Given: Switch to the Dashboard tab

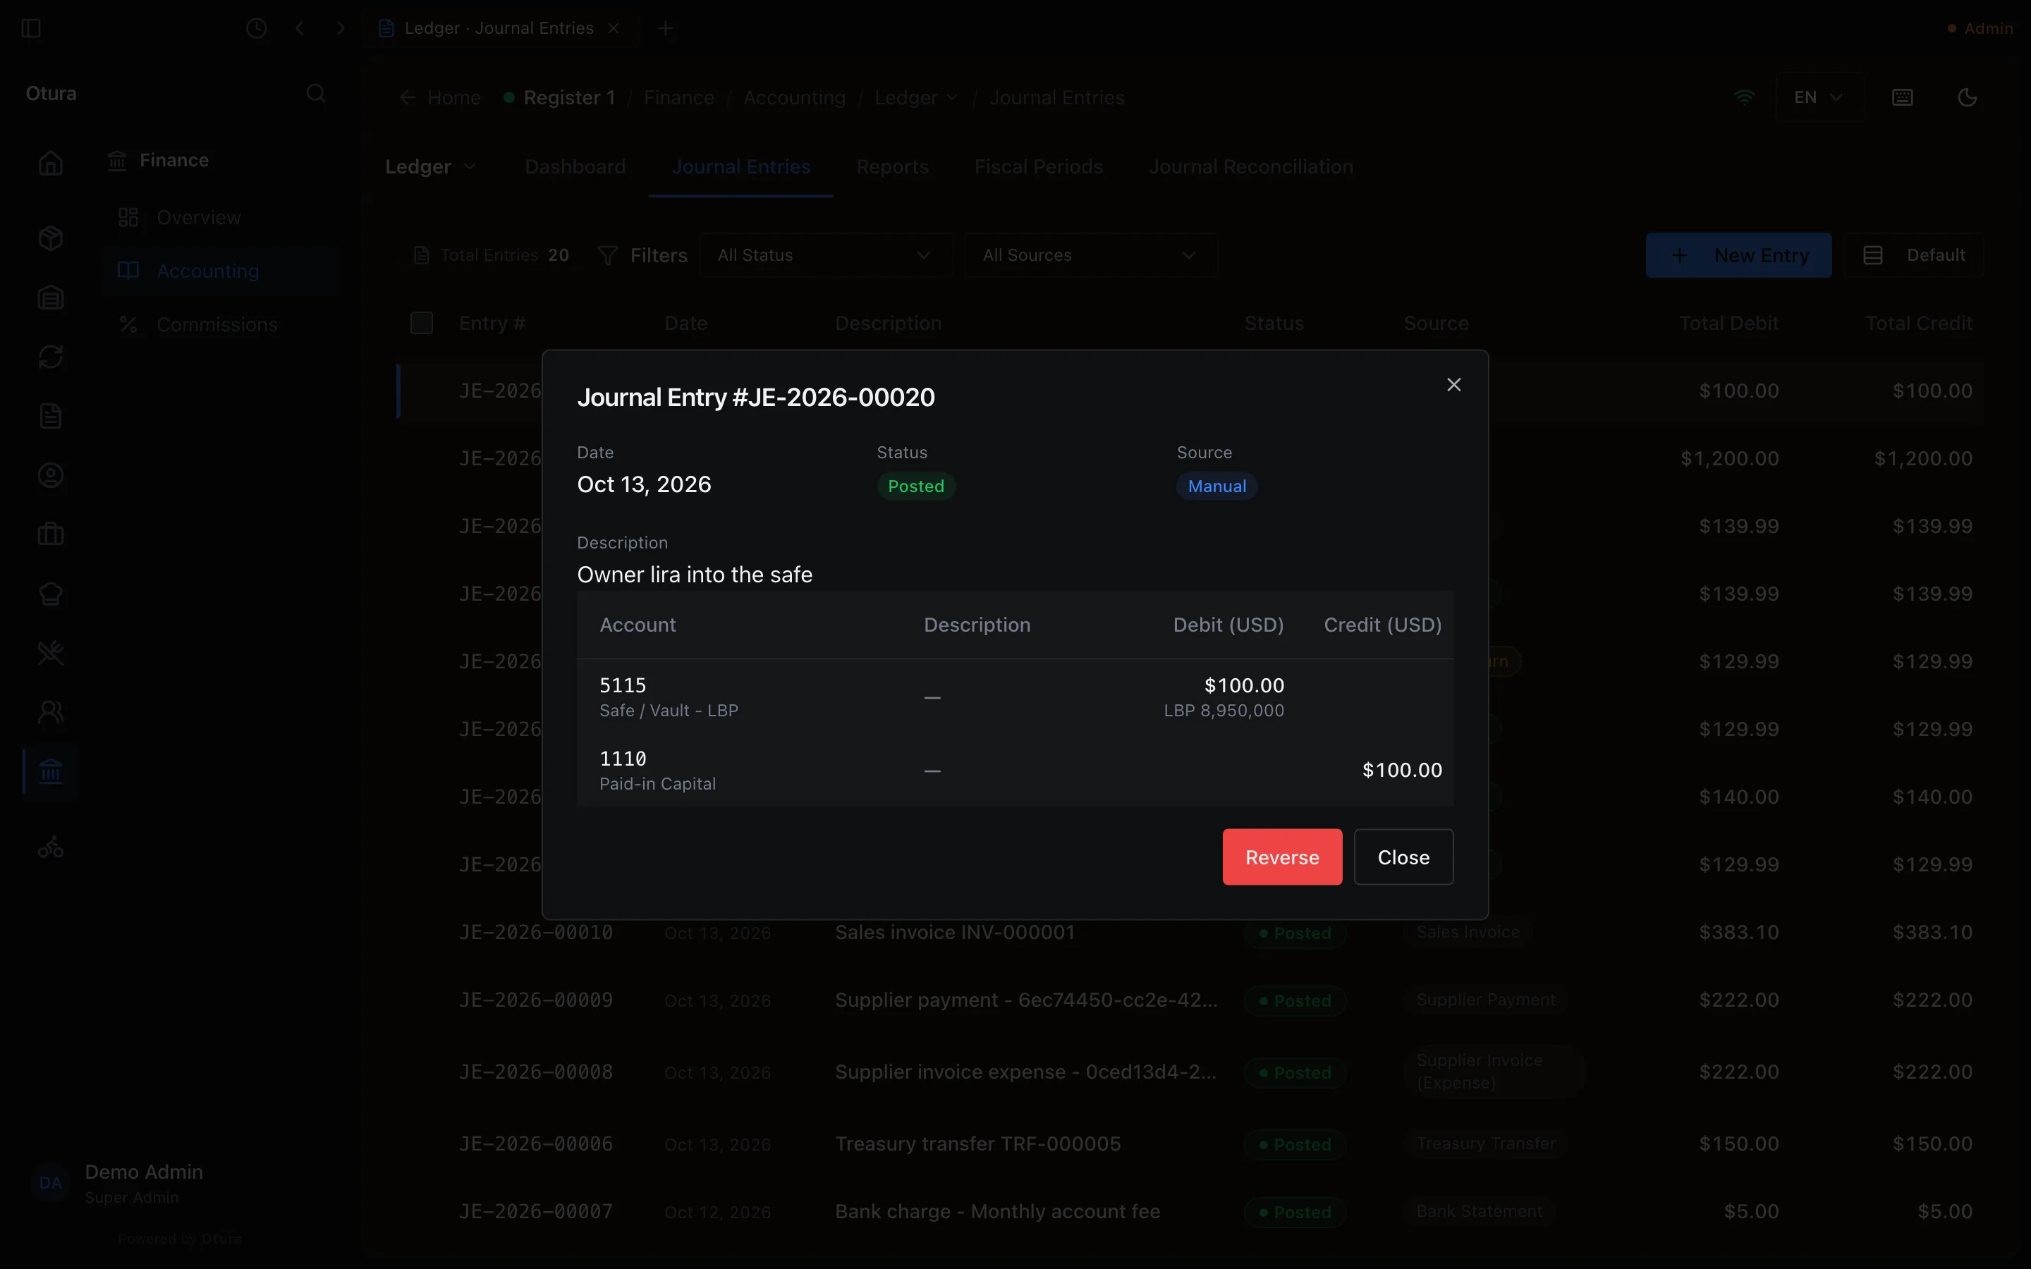Looking at the screenshot, I should coord(575,167).
